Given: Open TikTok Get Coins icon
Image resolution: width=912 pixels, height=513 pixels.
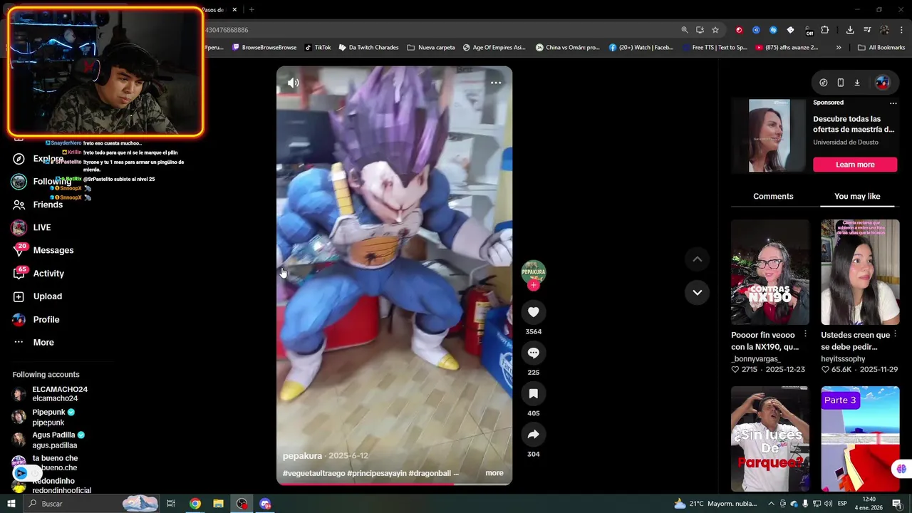Looking at the screenshot, I should 824,83.
